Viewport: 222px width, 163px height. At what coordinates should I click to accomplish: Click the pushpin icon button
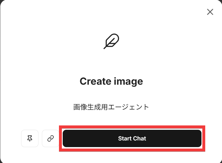[30, 138]
